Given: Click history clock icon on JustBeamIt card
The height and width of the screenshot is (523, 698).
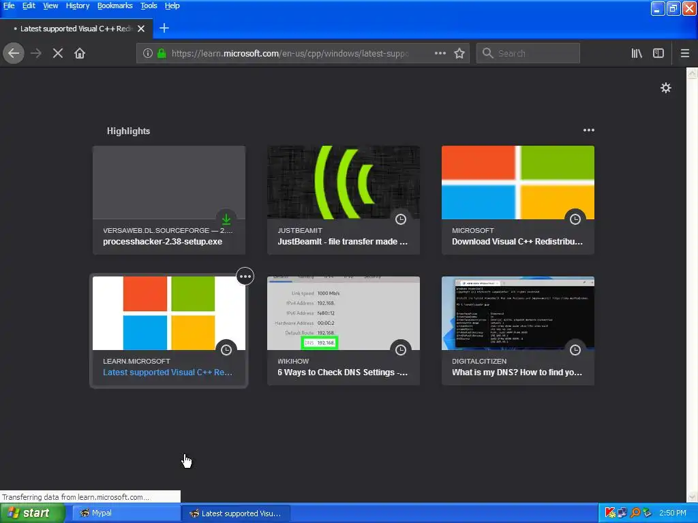Looking at the screenshot, I should (401, 219).
